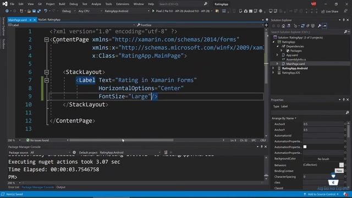Click the navigate backward toolbar icon

pyautogui.click(x=7, y=11)
